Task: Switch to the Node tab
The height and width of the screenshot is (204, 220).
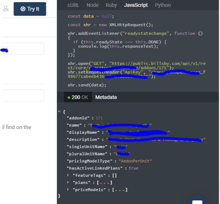Action: pos(93,5)
